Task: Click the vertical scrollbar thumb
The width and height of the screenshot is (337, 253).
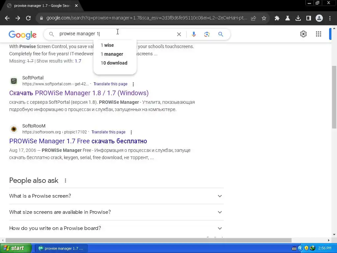Action: (334, 97)
